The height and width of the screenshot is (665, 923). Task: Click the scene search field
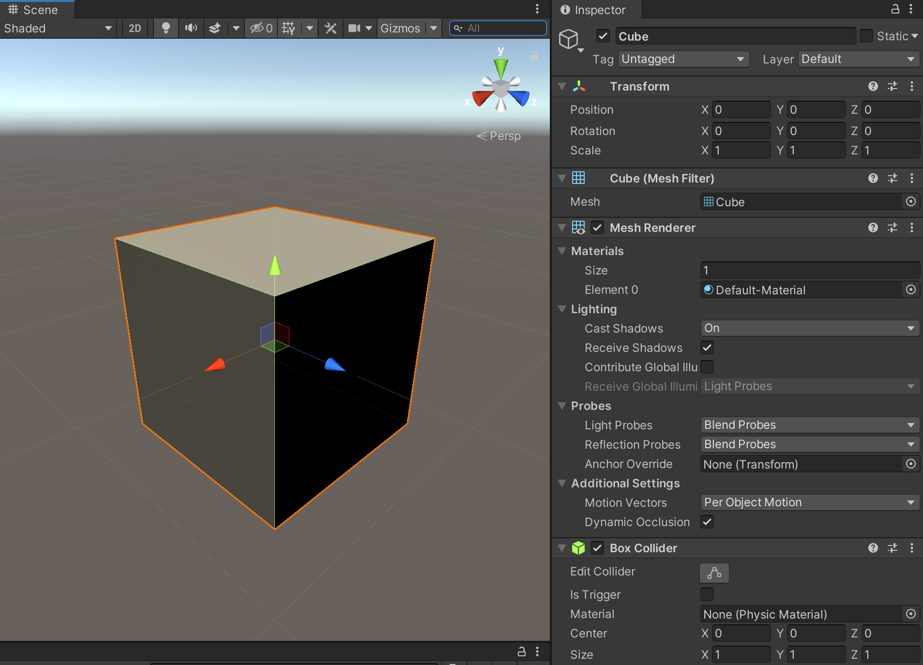pos(503,28)
